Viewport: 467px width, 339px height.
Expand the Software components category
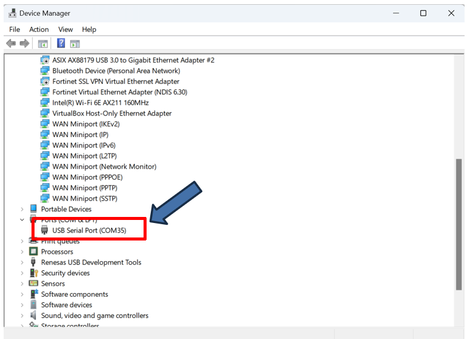[22, 294]
